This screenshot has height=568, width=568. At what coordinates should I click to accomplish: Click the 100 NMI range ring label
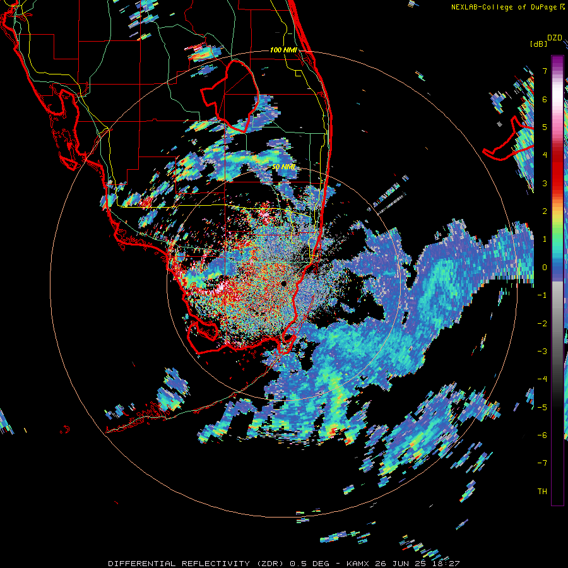(283, 50)
